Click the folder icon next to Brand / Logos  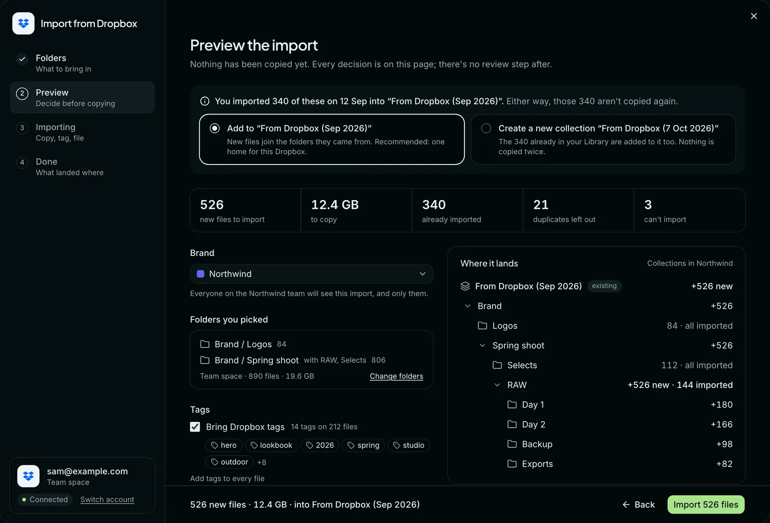pyautogui.click(x=205, y=344)
